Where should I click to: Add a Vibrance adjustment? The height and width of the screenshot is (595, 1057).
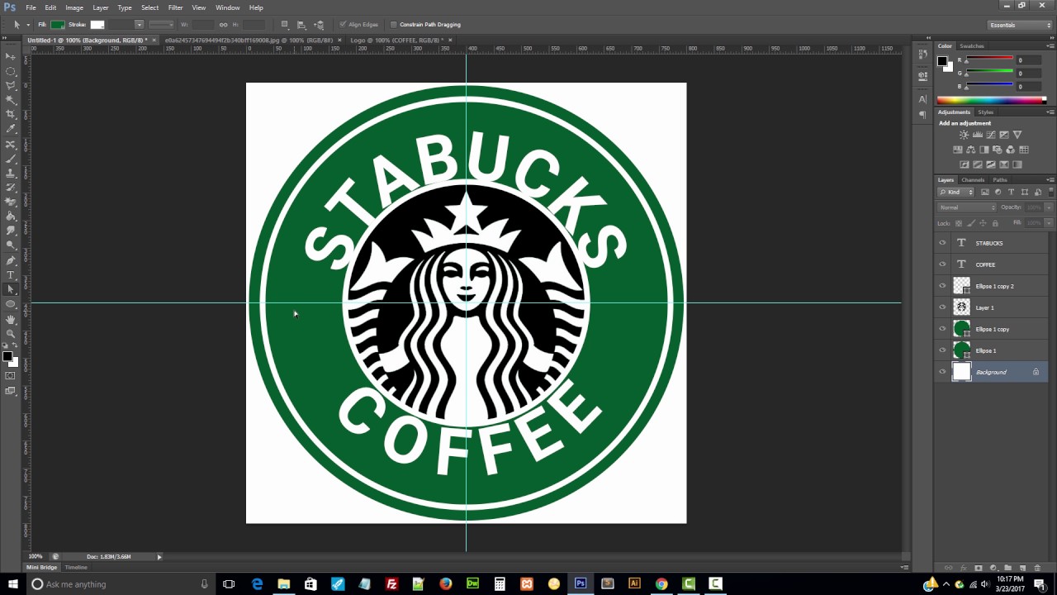coord(1017,135)
